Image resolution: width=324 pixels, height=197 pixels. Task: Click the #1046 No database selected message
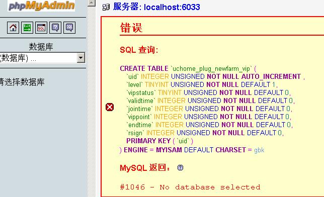tap(190, 187)
